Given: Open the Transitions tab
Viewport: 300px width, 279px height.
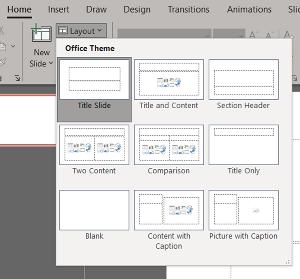Looking at the screenshot, I should [188, 10].
